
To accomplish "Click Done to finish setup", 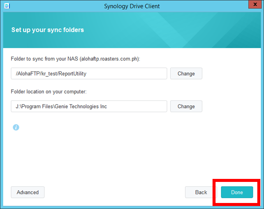I will pyautogui.click(x=237, y=192).
